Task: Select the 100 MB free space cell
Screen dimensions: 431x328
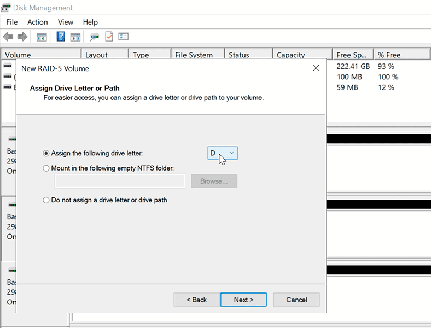Action: [349, 77]
